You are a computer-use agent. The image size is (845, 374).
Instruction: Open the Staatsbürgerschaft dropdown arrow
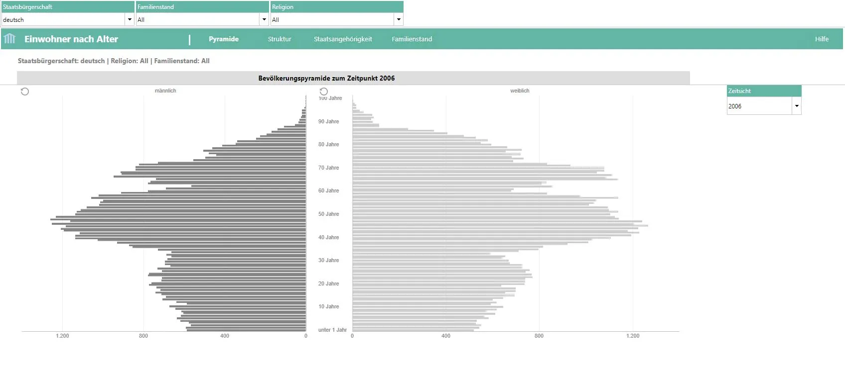pyautogui.click(x=130, y=20)
